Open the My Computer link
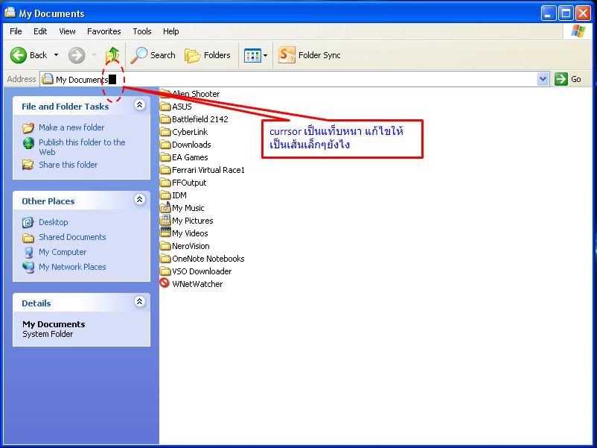The height and width of the screenshot is (448, 597). coord(63,252)
